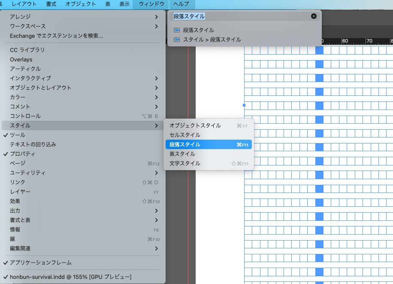Open the ページ panel
Image resolution: width=393 pixels, height=284 pixels.
click(x=84, y=163)
